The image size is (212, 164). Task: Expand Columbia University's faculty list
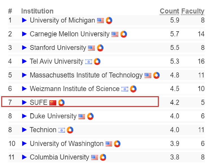(x=24, y=157)
